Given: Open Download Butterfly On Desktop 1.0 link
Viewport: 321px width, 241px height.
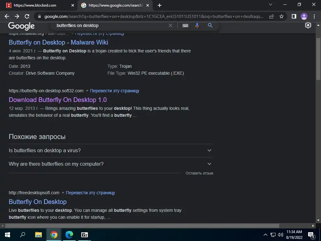Looking at the screenshot, I should [x=58, y=99].
